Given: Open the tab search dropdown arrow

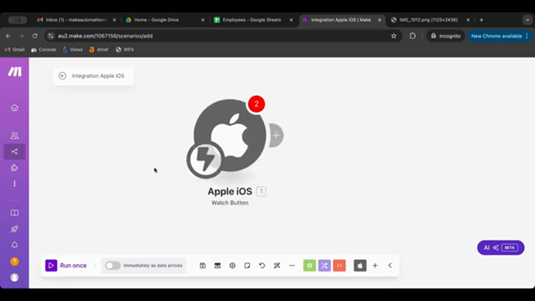Looking at the screenshot, I should point(527,20).
